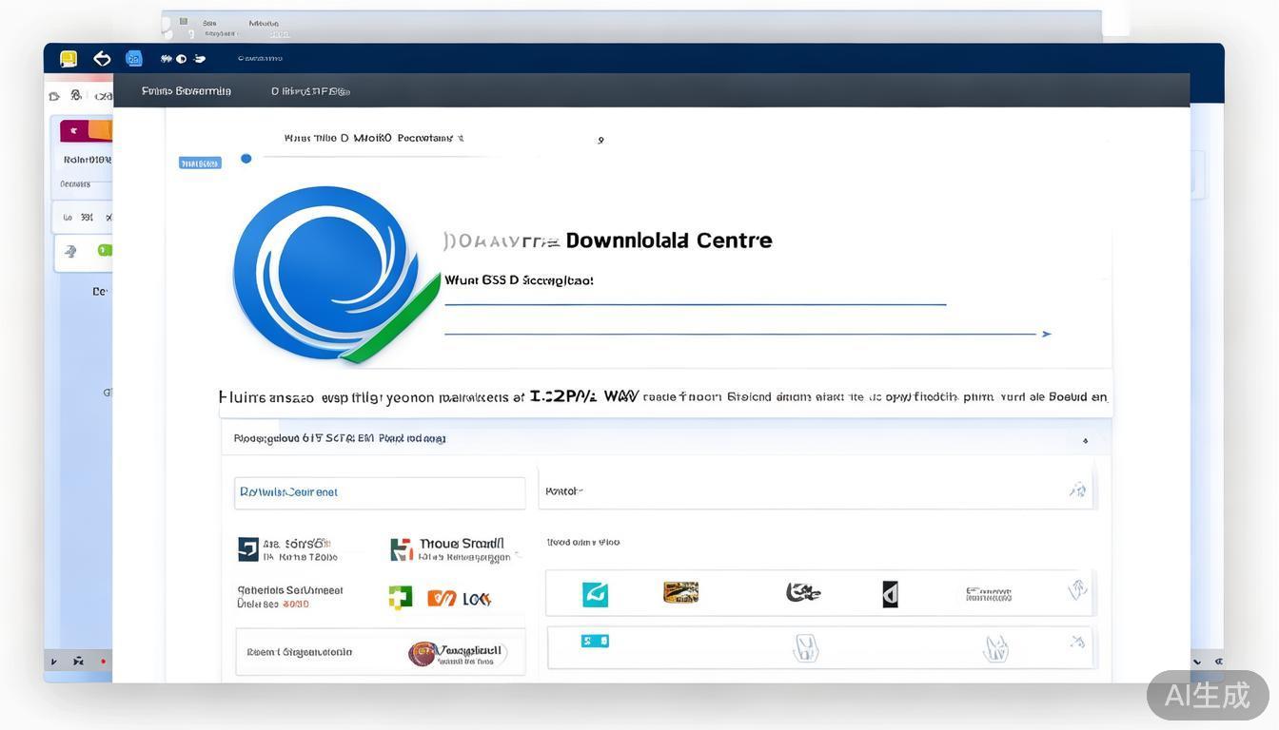This screenshot has height=730, width=1279.
Task: Click the green cross logo icon
Action: pyautogui.click(x=401, y=597)
